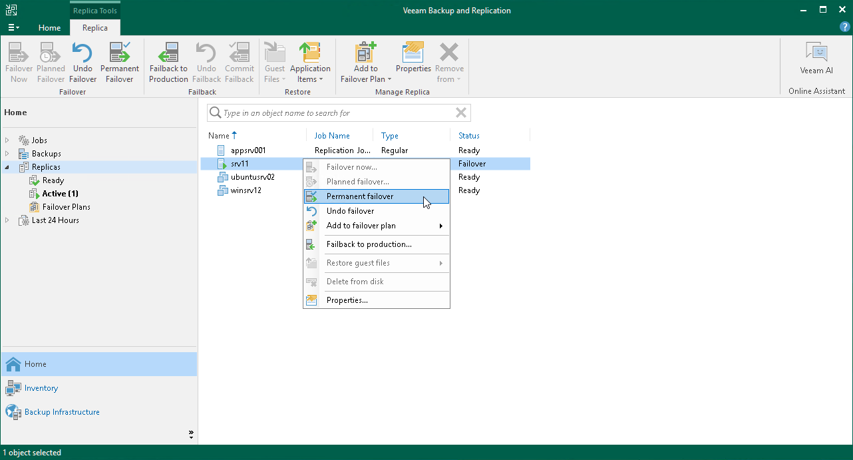Screen dimensions: 853x460
Task: Start Failback to Production from ribbon
Action: coord(168,63)
